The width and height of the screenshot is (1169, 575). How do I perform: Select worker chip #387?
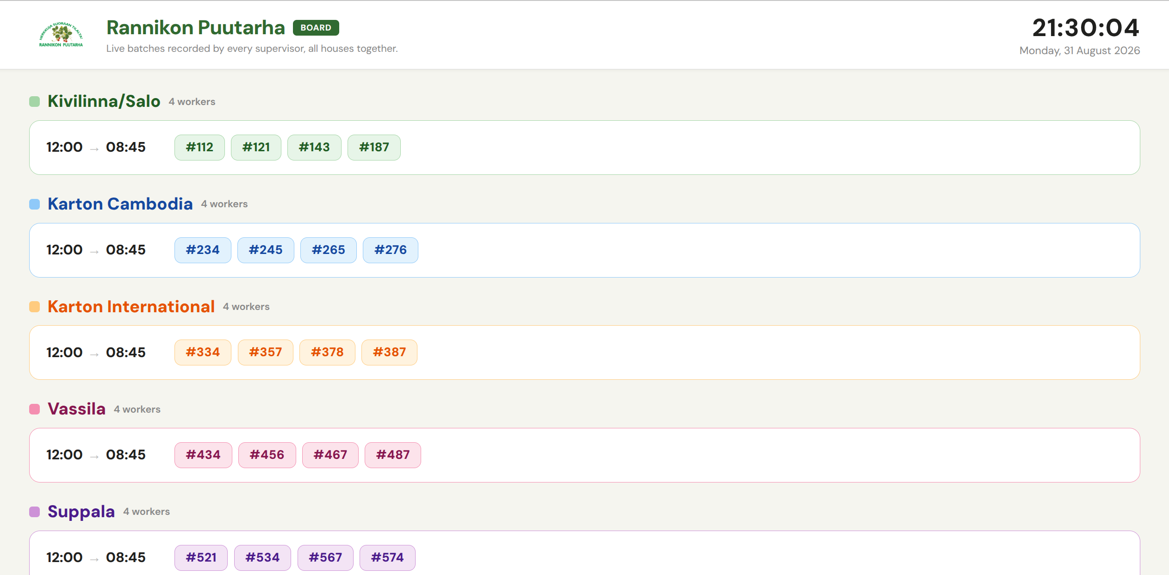point(389,352)
